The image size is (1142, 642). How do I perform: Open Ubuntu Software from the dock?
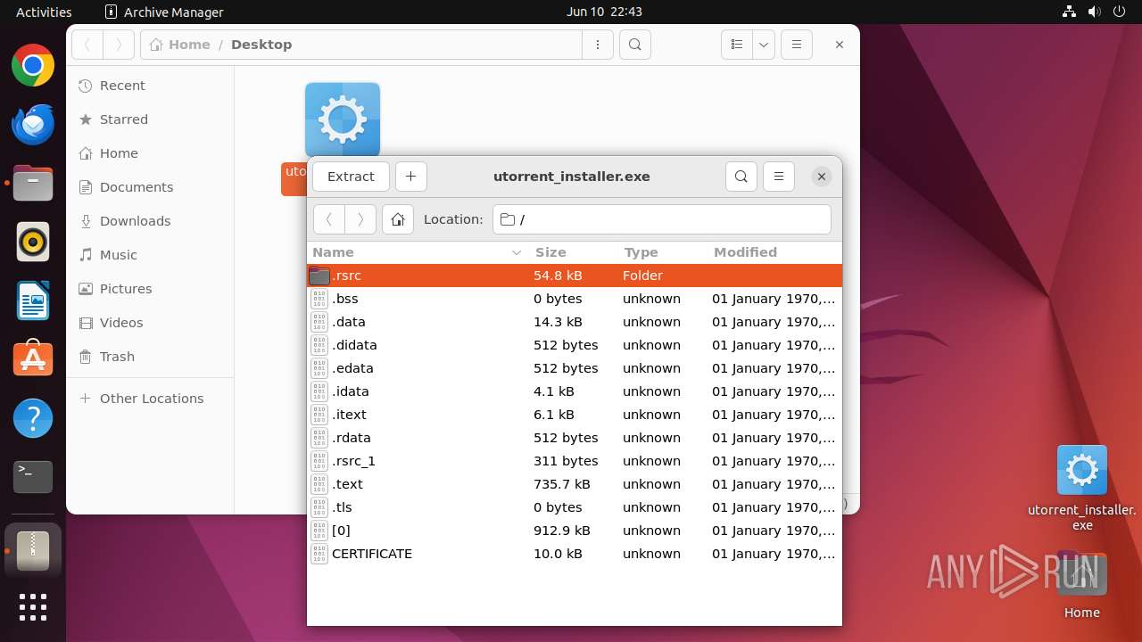coord(33,359)
